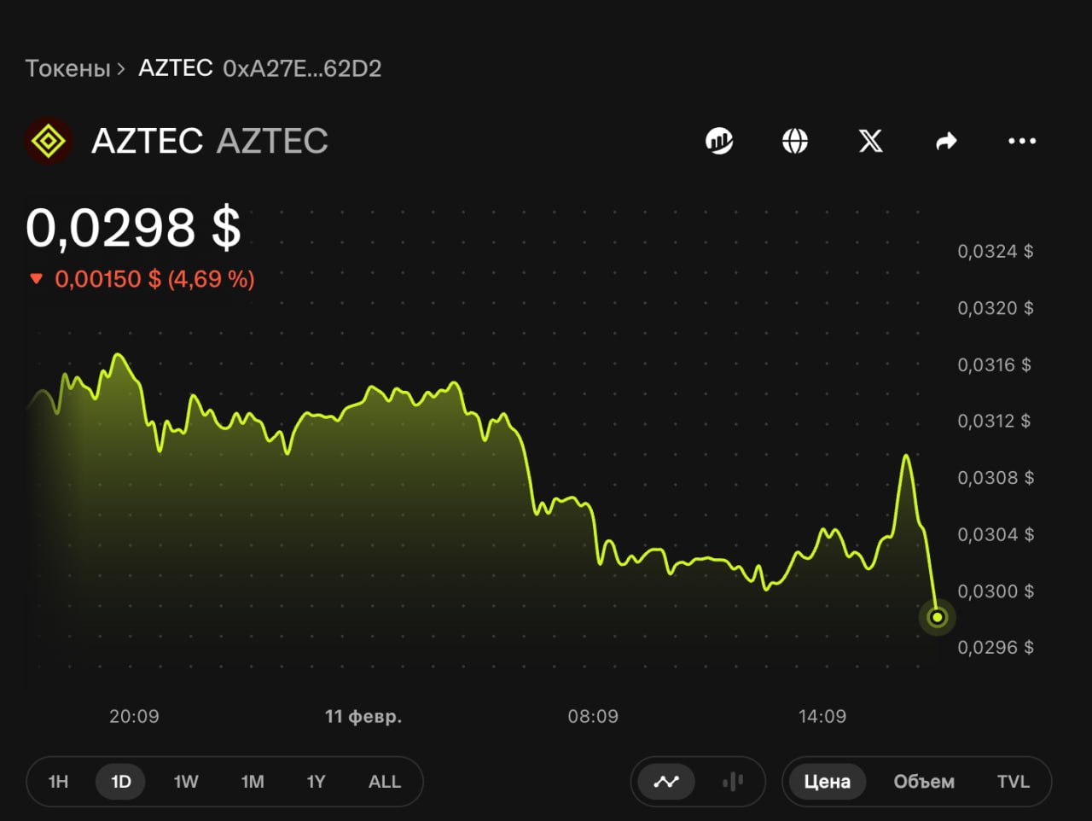This screenshot has height=821, width=1092.
Task: Select the 1H time range
Action: (x=58, y=781)
